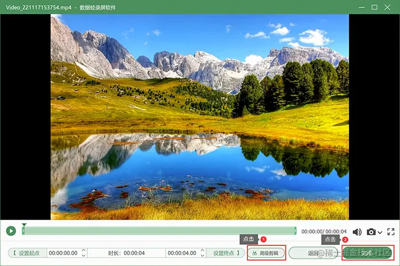Click the 设置起点 button
Image resolution: width=400 pixels, height=266 pixels.
tap(27, 253)
